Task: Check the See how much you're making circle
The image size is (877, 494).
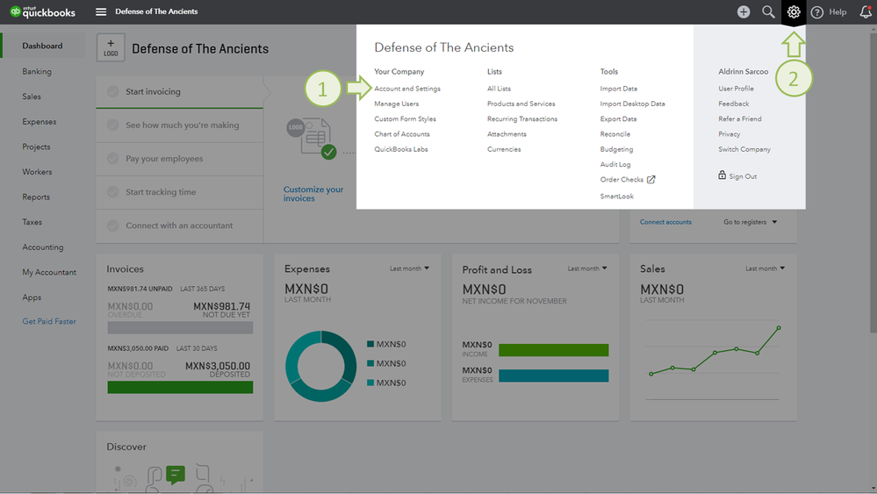Action: pyautogui.click(x=113, y=125)
